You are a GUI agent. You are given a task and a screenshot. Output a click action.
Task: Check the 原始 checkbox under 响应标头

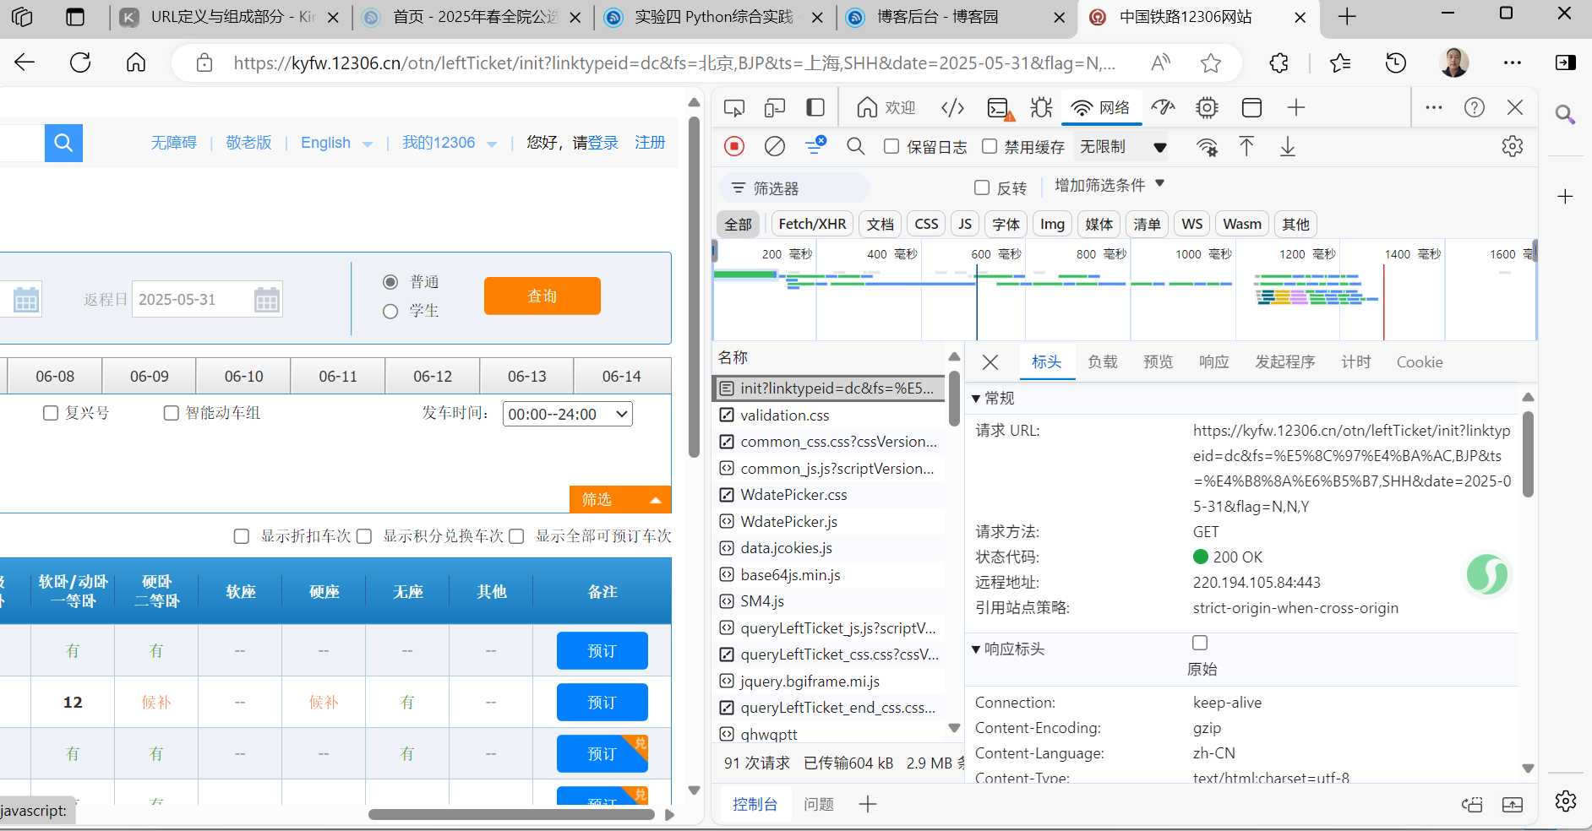(1200, 643)
